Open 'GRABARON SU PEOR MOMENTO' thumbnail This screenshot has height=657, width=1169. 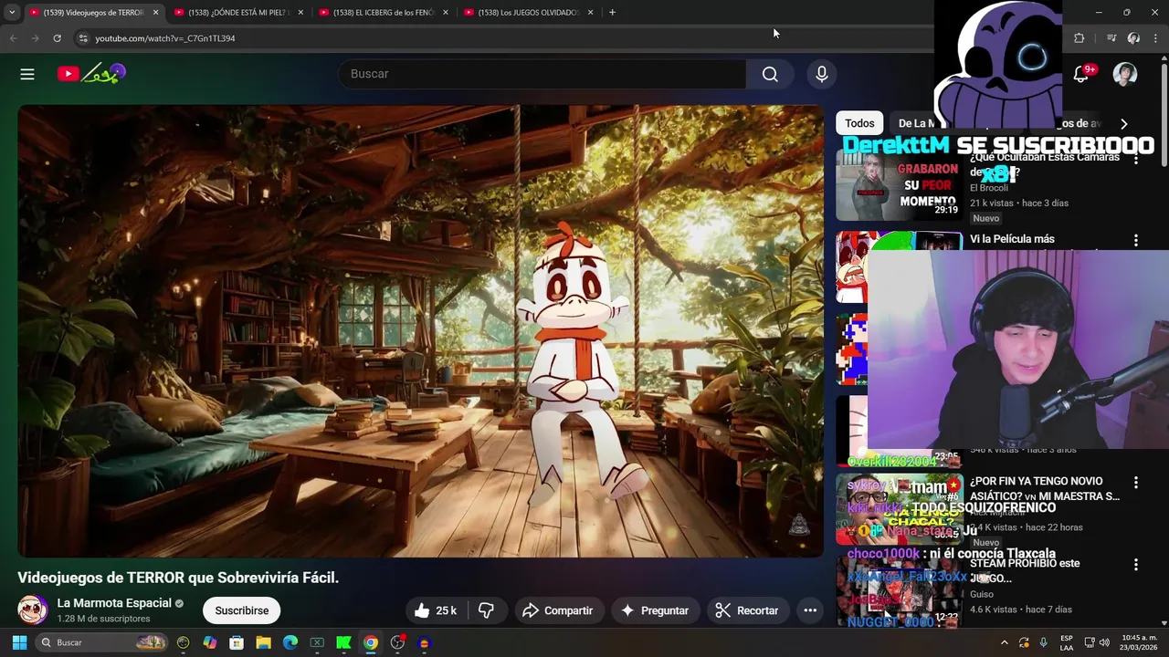pyautogui.click(x=899, y=185)
